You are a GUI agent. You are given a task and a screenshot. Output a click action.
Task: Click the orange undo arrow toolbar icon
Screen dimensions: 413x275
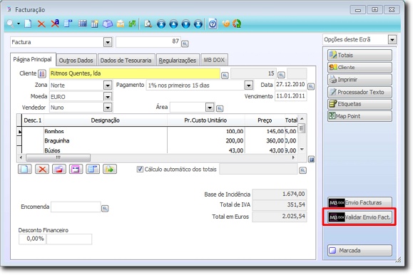click(225, 24)
